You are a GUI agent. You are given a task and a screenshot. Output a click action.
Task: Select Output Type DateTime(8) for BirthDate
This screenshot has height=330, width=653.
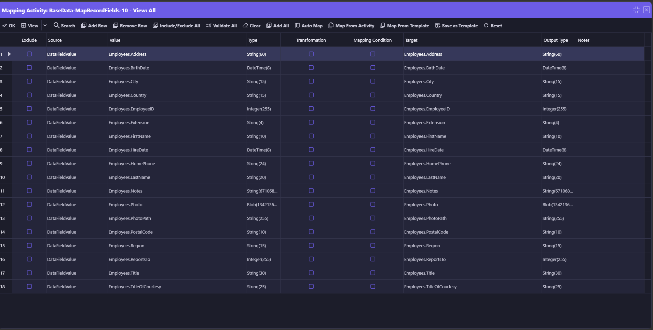pyautogui.click(x=559, y=68)
